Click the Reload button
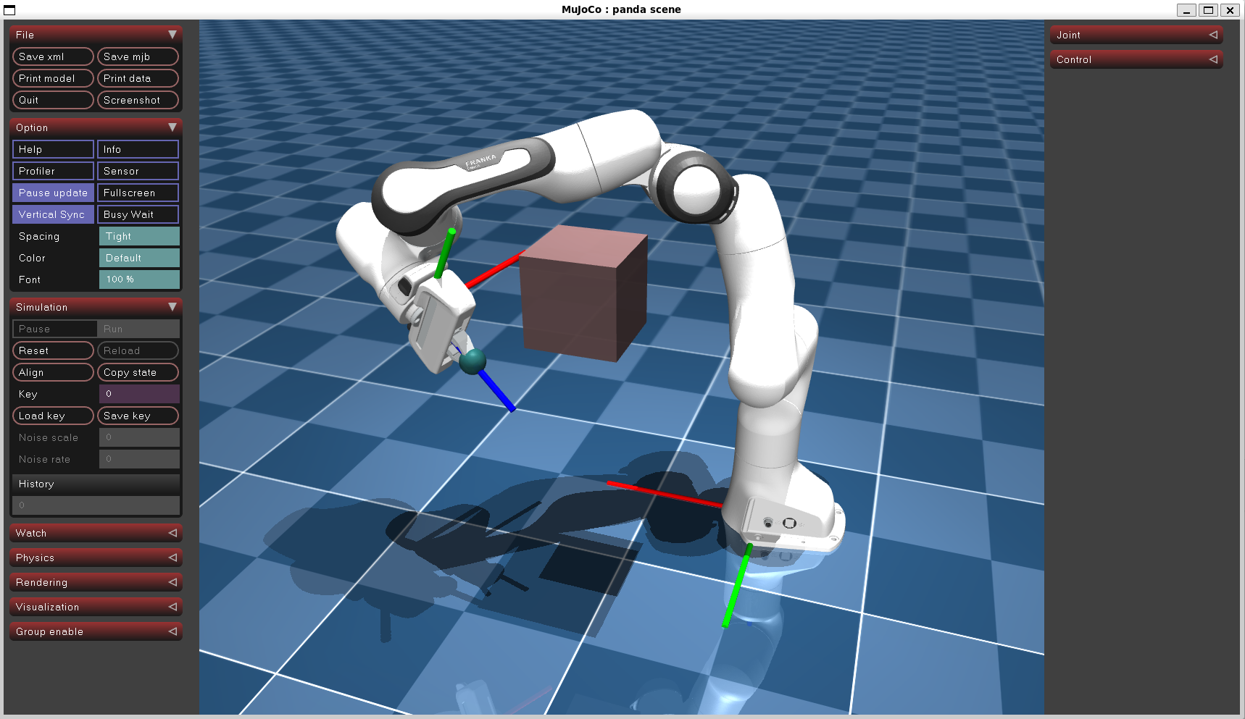The height and width of the screenshot is (719, 1245). [138, 350]
